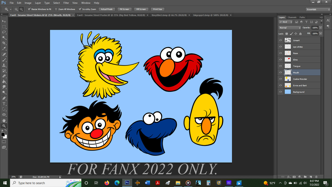Hide the Background layer
Image resolution: width=332 pixels, height=187 pixels.
coord(280,92)
